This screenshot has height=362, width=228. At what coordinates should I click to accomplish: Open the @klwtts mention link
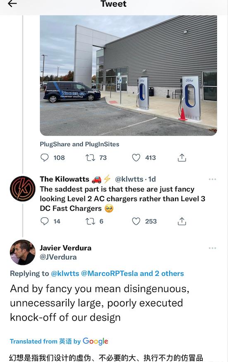[65, 273]
